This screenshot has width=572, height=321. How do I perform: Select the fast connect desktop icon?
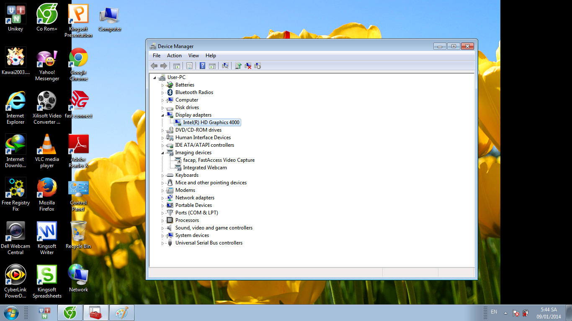(x=78, y=105)
